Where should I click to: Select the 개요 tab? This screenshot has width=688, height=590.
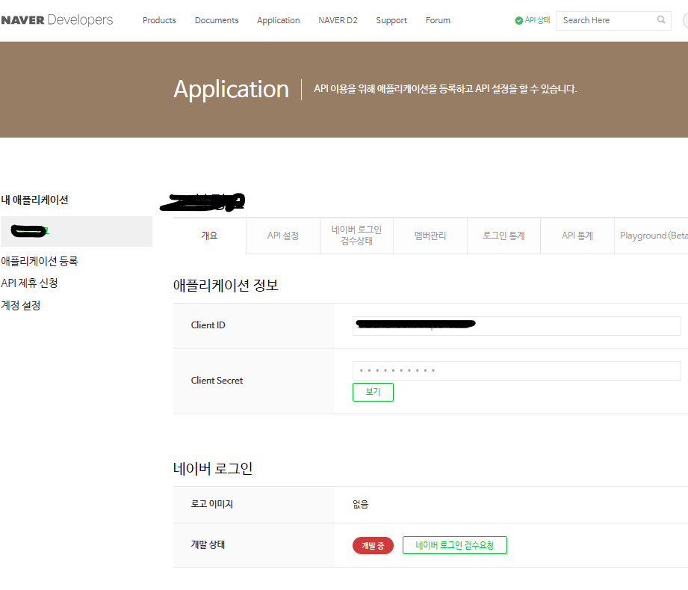209,236
